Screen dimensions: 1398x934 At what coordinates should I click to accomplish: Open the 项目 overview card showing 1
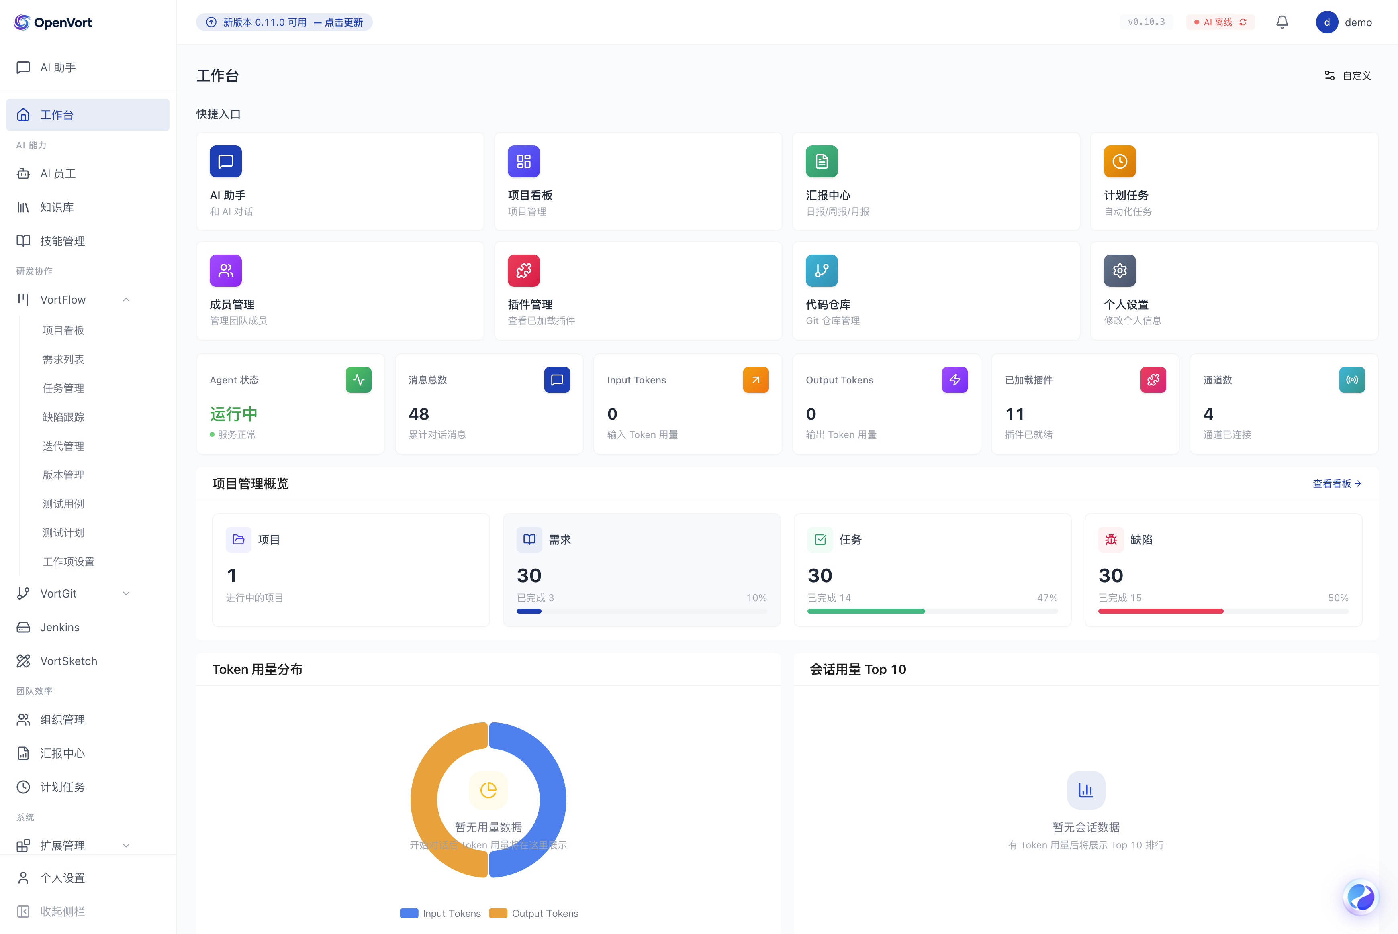pyautogui.click(x=351, y=570)
